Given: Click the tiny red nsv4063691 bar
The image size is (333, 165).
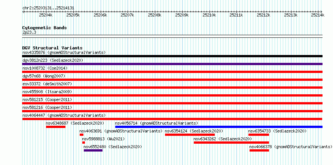Looking at the screenshot, I should point(82,135).
